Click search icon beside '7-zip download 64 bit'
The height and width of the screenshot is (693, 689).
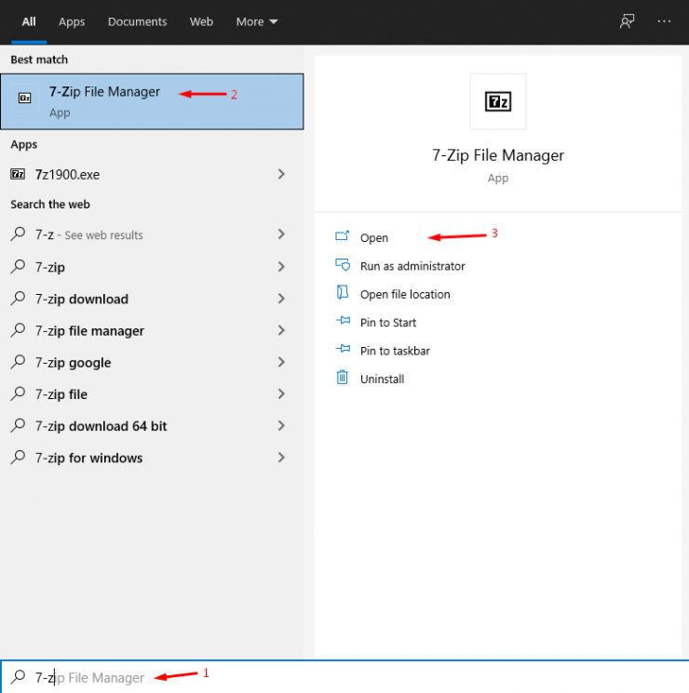tap(18, 425)
